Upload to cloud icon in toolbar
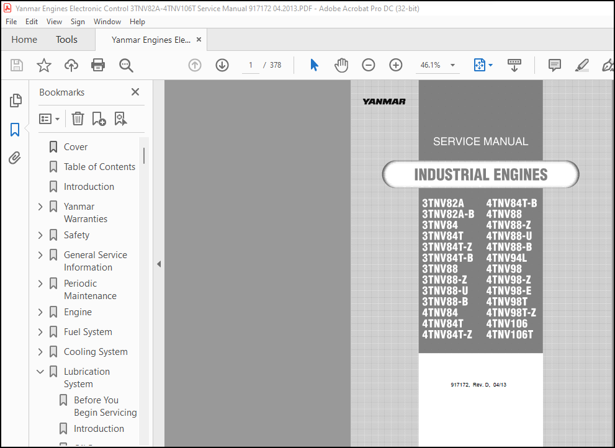 (71, 65)
